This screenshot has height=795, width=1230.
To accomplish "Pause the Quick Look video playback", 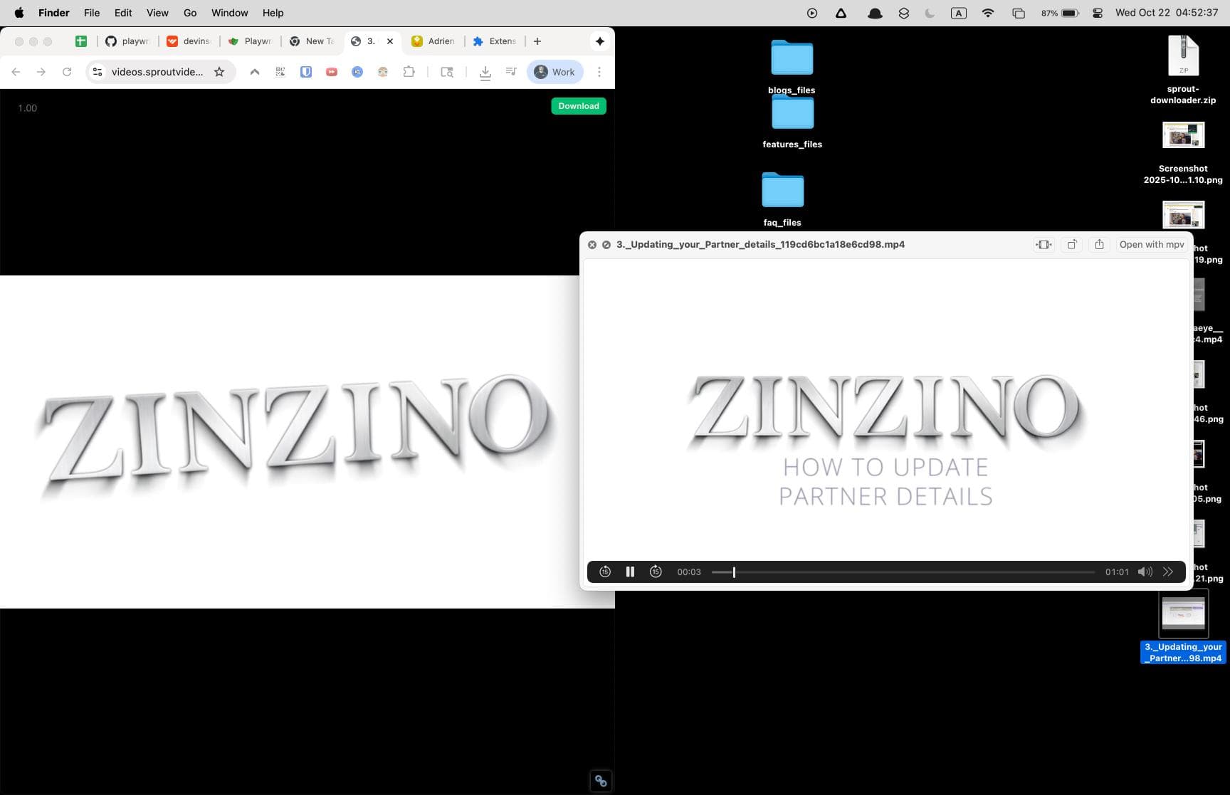I will 630,572.
